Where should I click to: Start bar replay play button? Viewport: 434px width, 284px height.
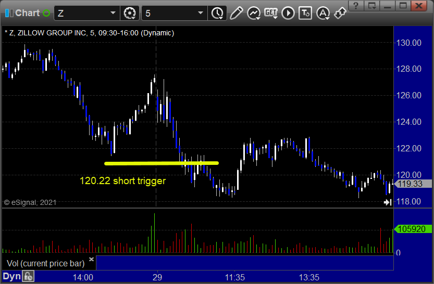[x=288, y=13]
